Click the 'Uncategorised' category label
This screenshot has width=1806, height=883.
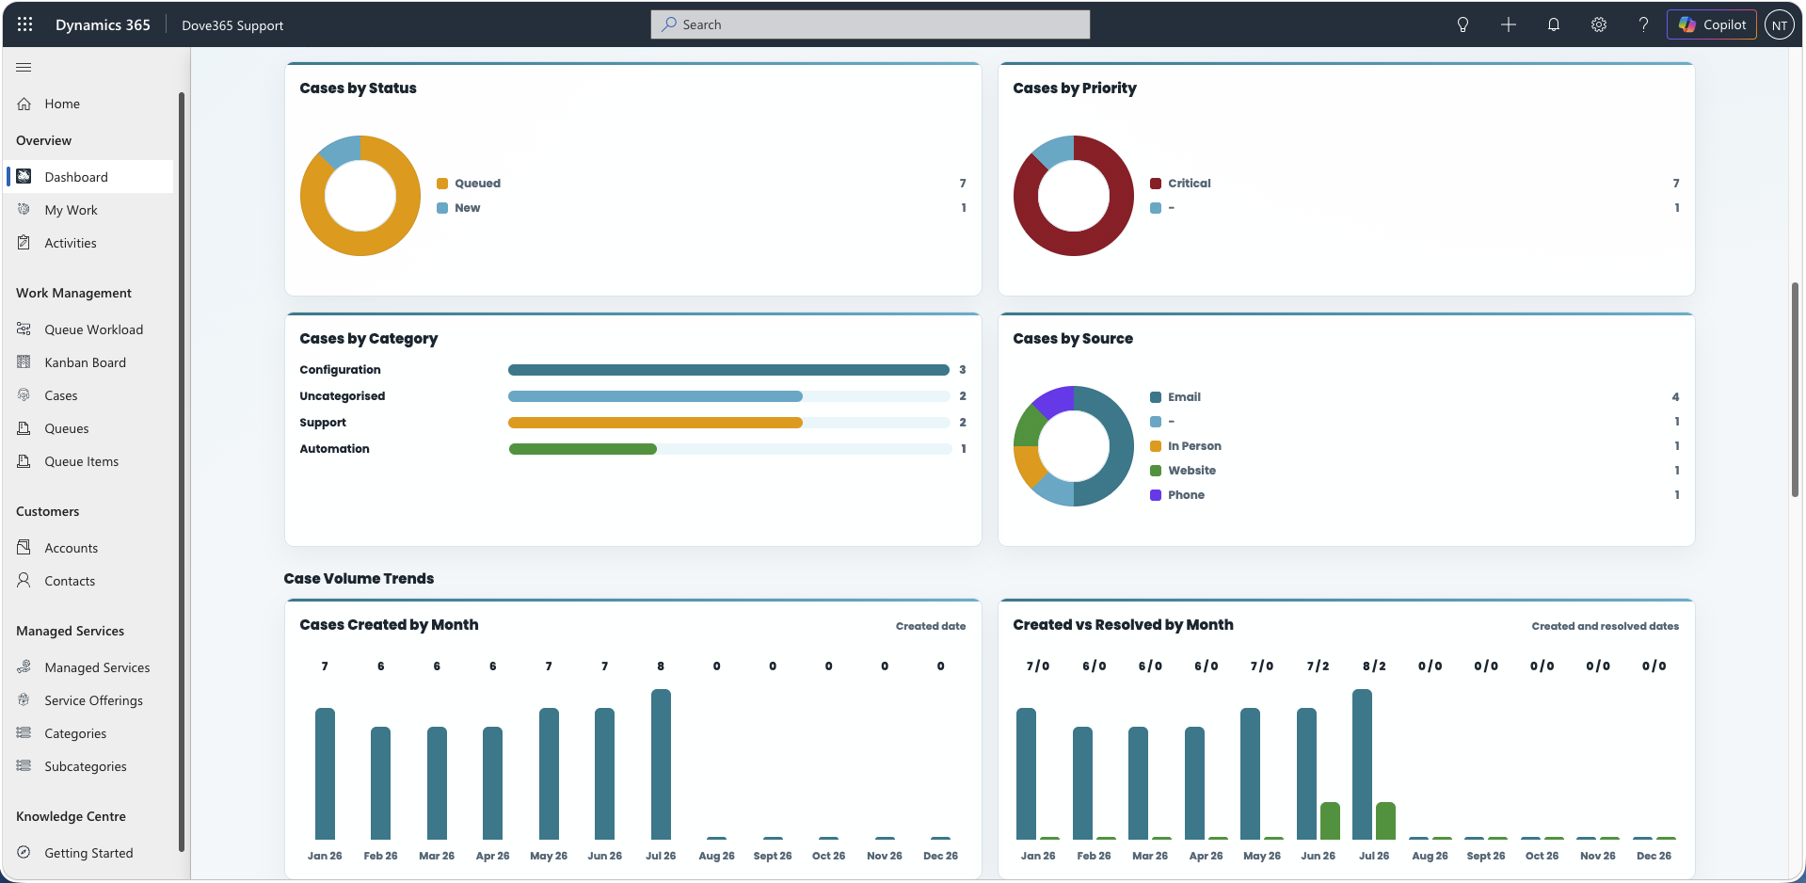343,396
